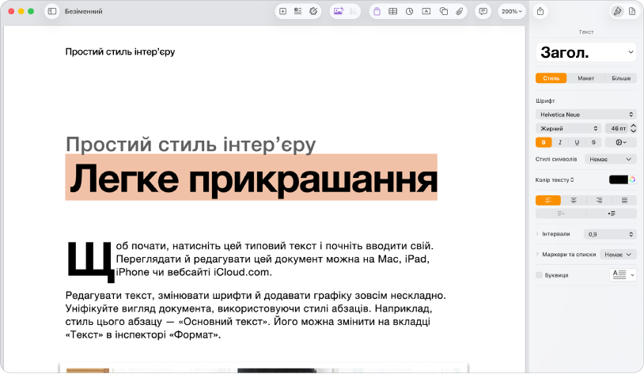Click the Add Page toolbar icon

(x=283, y=12)
